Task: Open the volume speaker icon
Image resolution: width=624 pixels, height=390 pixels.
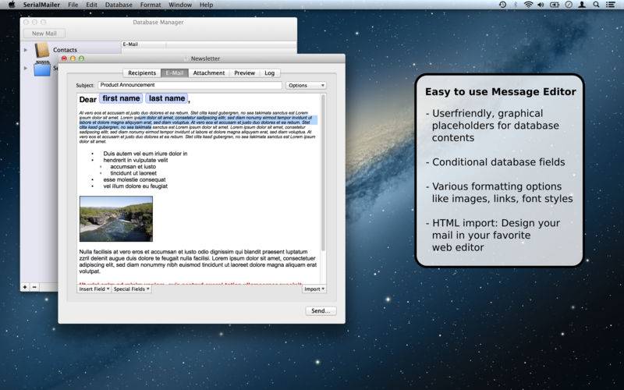Action: tap(541, 5)
